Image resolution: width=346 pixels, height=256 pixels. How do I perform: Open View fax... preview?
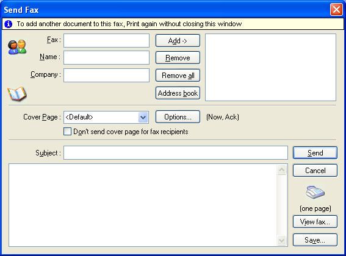[315, 222]
